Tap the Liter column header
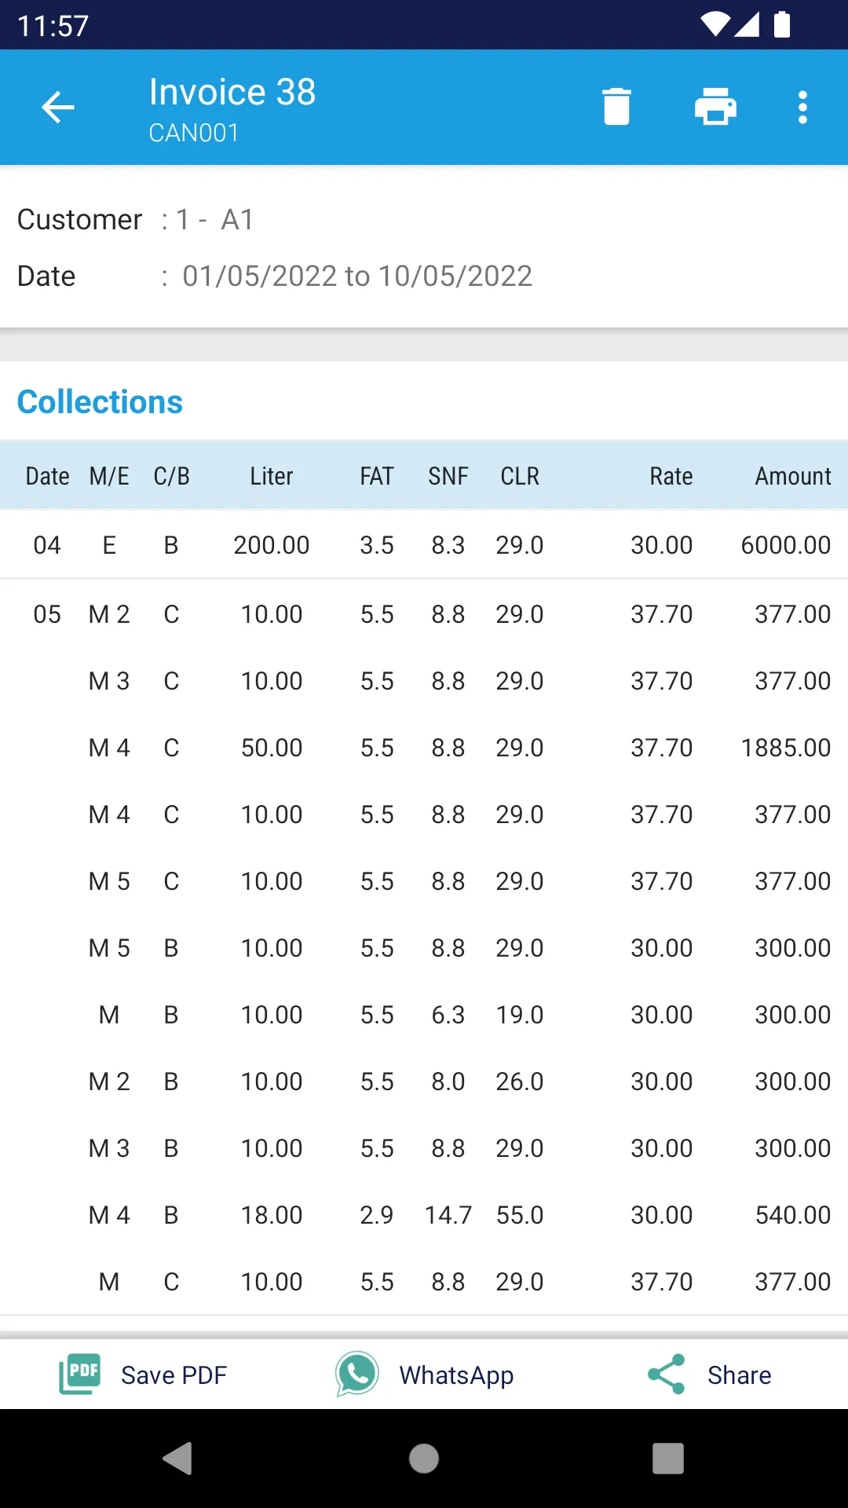The width and height of the screenshot is (848, 1508). [271, 476]
